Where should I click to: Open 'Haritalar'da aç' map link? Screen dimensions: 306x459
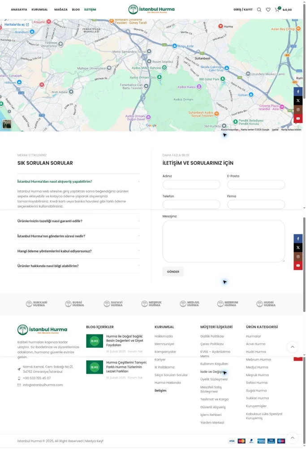pos(17,25)
